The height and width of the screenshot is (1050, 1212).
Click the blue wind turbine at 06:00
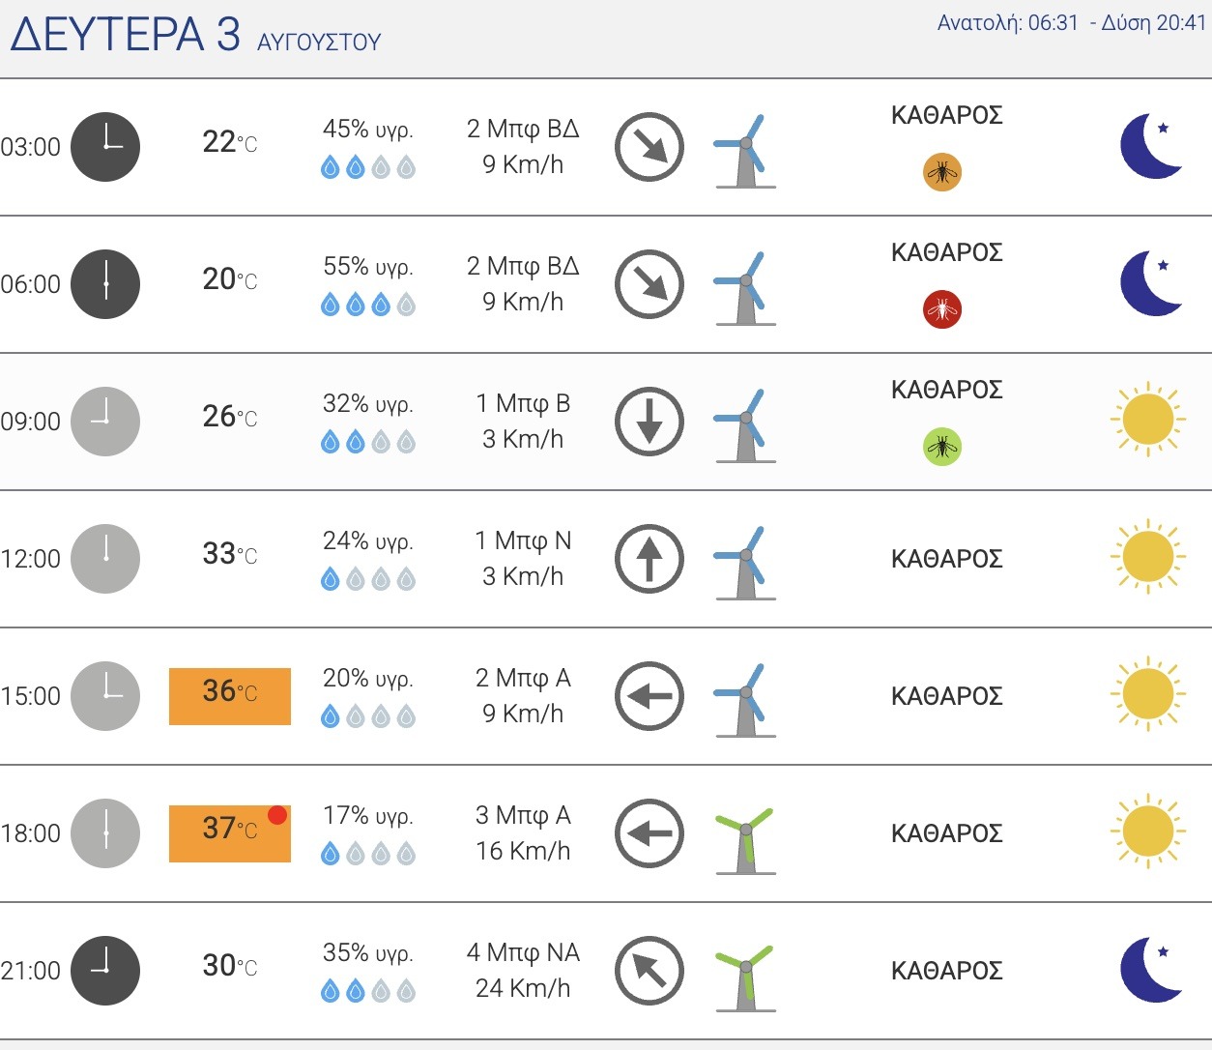[745, 289]
